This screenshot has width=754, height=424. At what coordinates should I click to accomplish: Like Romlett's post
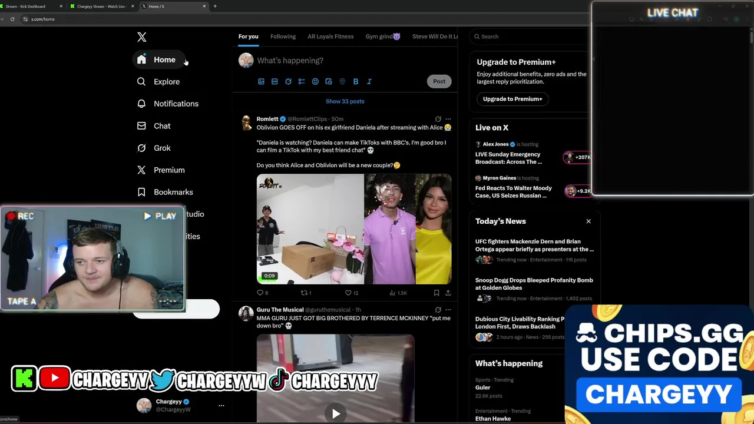350,293
